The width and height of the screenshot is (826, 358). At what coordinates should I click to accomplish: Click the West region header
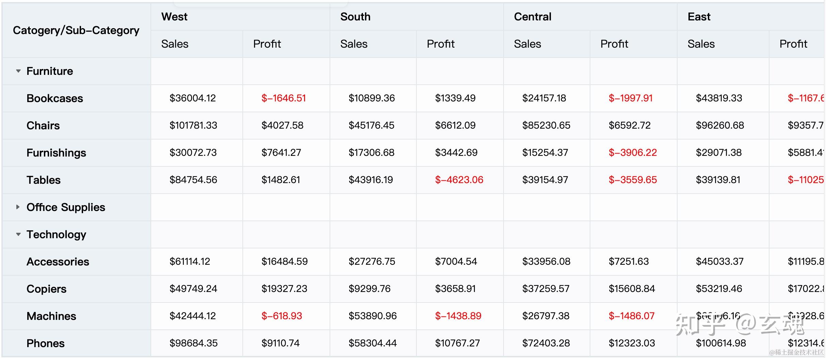pyautogui.click(x=174, y=17)
